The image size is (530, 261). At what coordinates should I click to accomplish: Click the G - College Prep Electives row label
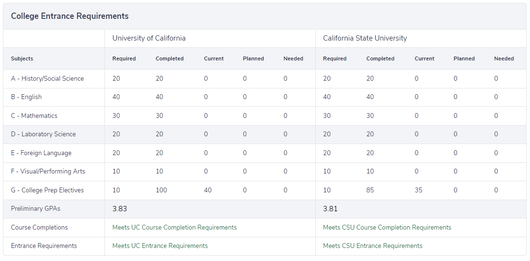(47, 190)
